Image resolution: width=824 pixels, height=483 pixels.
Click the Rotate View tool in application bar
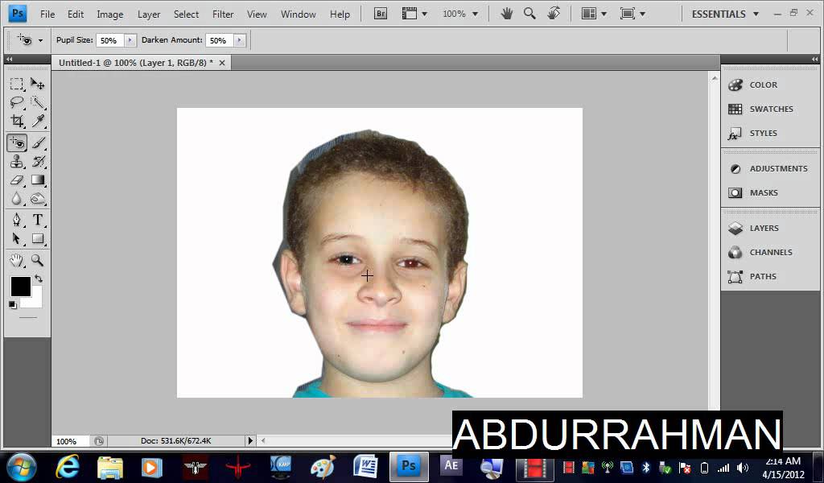click(x=554, y=14)
